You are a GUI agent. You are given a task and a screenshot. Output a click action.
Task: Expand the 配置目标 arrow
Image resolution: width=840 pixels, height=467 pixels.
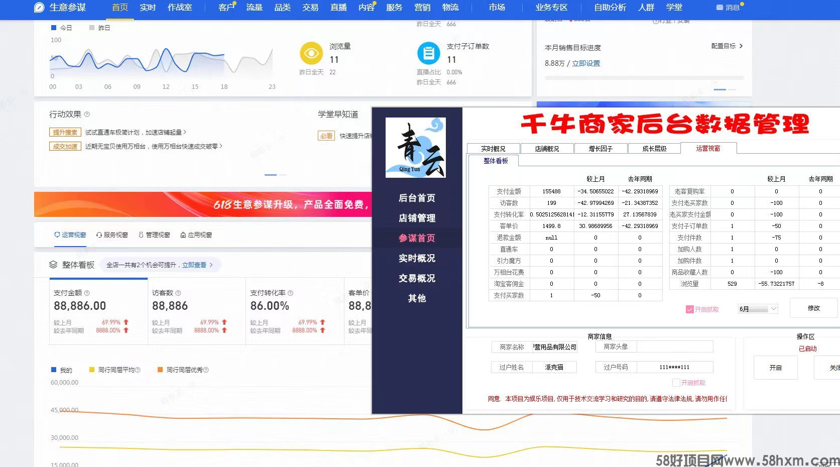pos(741,46)
